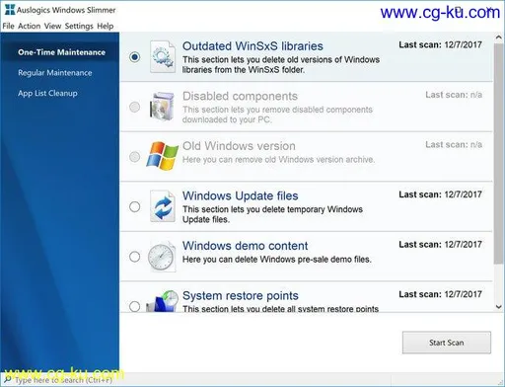Click description 'delete Windows pre-sale demo files'
Screen dimensions: 505x387
[x=277, y=260]
